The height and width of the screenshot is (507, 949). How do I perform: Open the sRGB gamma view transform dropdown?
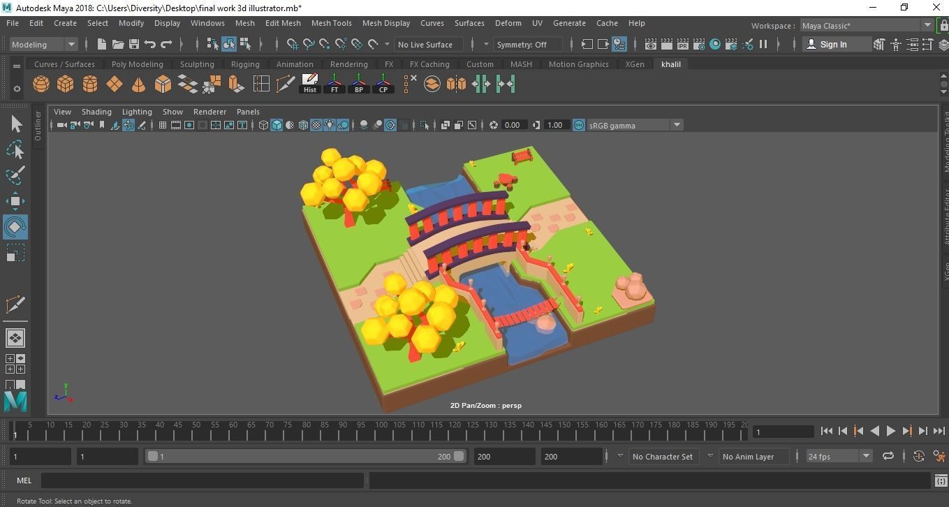[x=635, y=125]
